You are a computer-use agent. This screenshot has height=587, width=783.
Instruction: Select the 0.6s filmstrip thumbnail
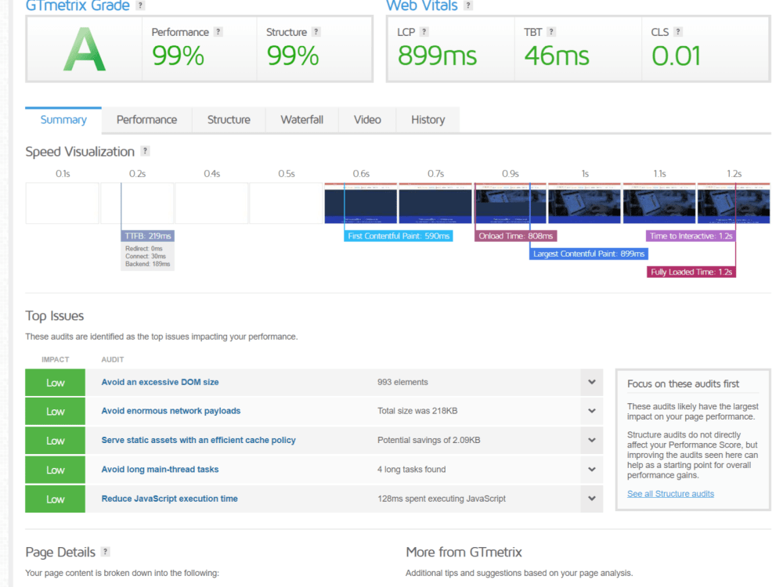click(360, 203)
